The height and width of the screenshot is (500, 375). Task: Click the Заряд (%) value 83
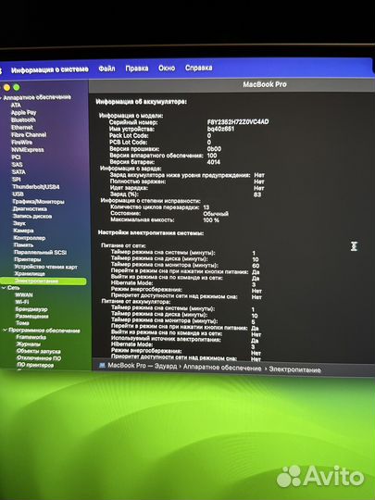pos(257,194)
